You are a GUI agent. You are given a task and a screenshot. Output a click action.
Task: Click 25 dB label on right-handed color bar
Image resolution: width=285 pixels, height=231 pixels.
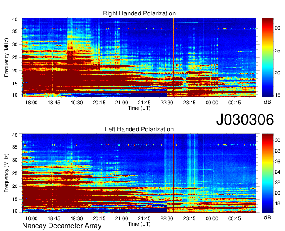click(x=277, y=51)
